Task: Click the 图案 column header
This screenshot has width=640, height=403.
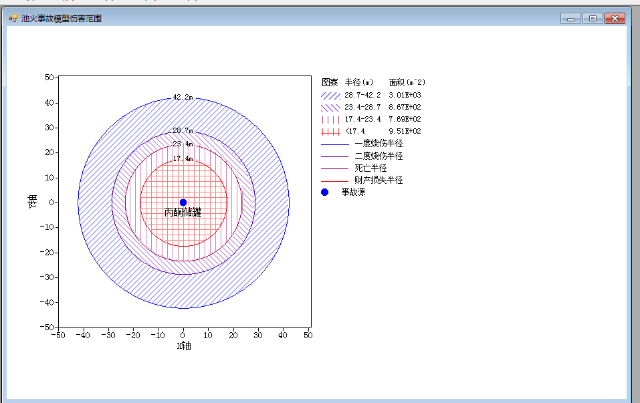Action: pyautogui.click(x=330, y=82)
